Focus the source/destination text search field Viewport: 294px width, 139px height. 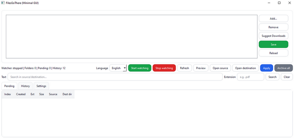[115, 77]
